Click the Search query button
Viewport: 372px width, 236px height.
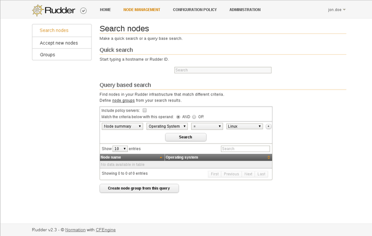[186, 137]
